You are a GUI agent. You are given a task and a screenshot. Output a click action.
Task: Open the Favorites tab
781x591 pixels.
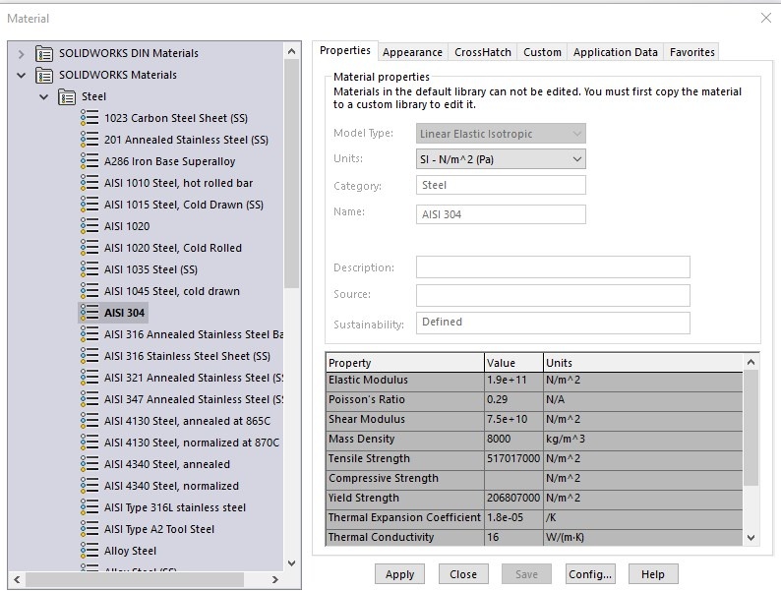691,52
